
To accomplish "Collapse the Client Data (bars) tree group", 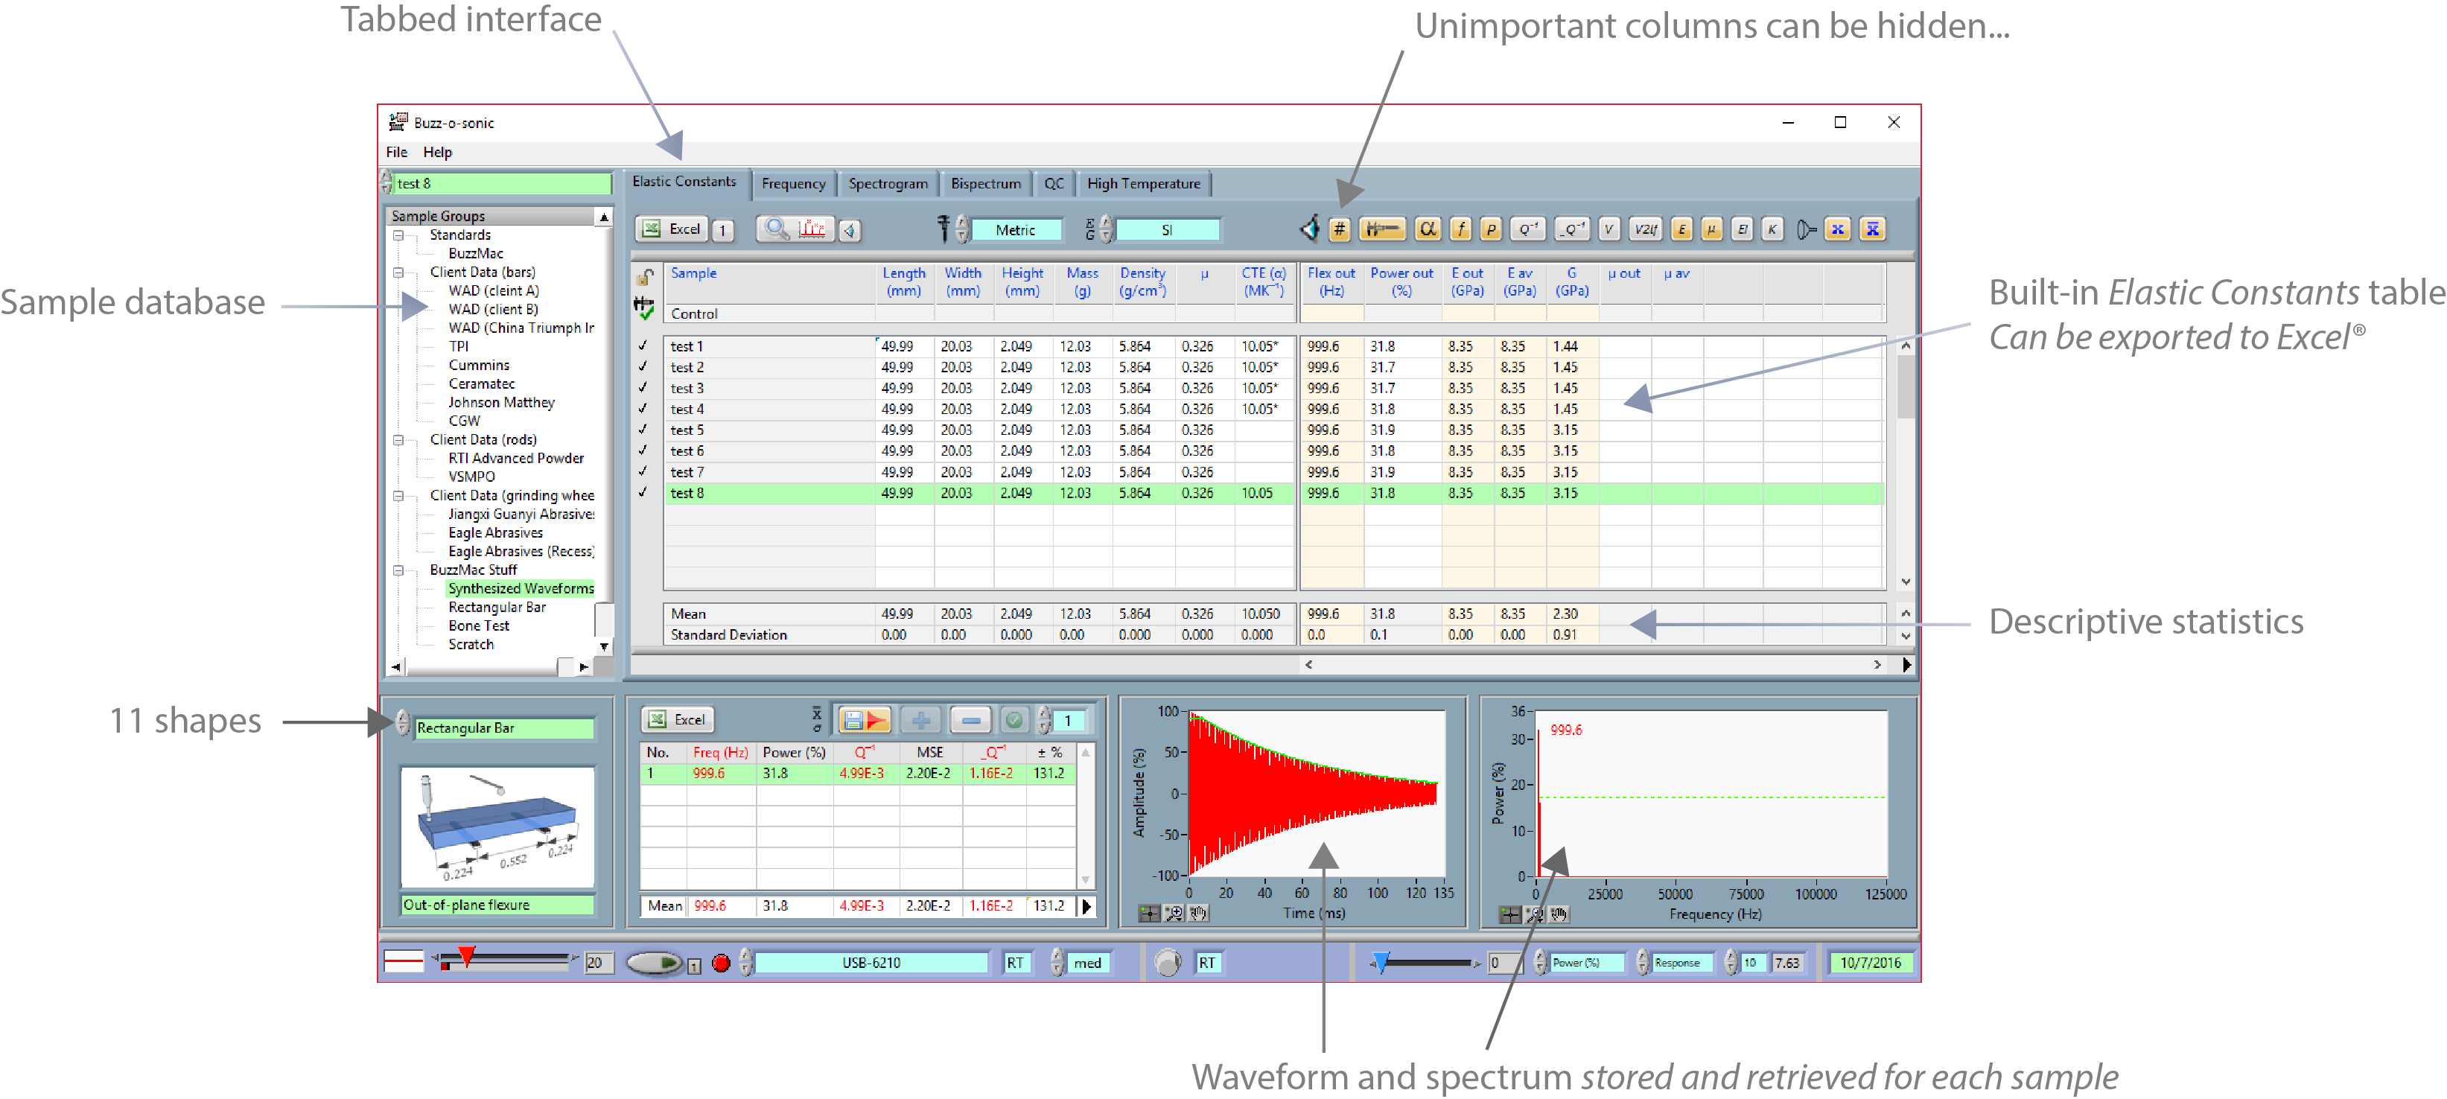I will [x=399, y=273].
